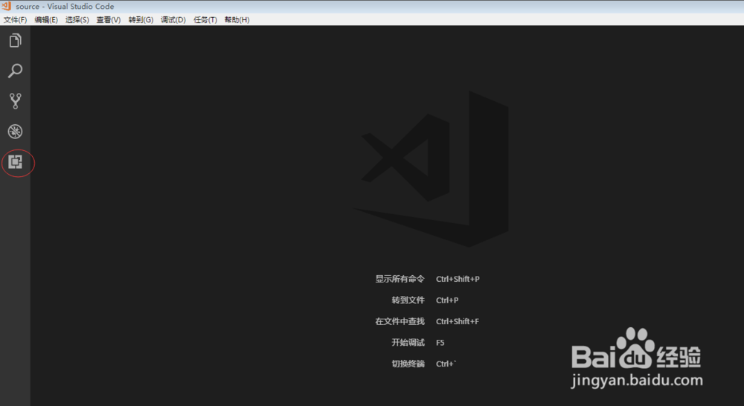Screen dimensions: 744x406
Task: Open the Source Control git icon
Action: (x=15, y=101)
